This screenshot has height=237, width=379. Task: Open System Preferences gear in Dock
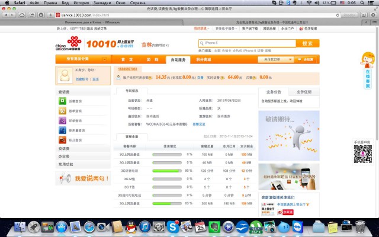click(159, 227)
